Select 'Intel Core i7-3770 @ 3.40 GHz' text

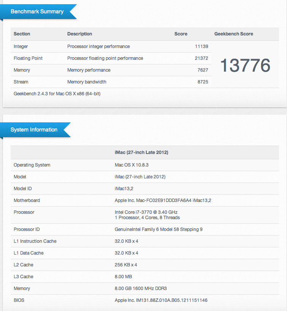[x=146, y=212]
